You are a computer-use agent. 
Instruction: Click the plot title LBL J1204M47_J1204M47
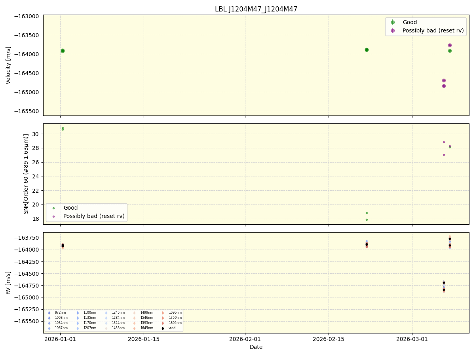pyautogui.click(x=256, y=8)
